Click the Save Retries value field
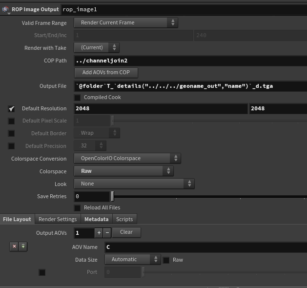 tap(92, 196)
